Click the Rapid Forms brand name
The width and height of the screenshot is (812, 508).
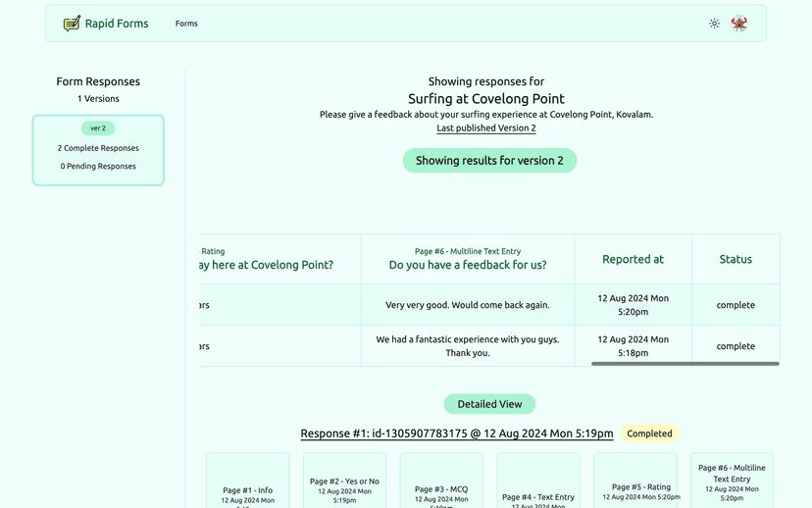pyautogui.click(x=117, y=24)
